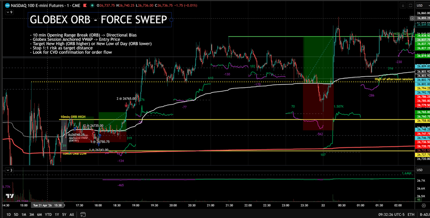
Task: Click the 26,758.00 yellow price label
Action: coord(423,121)
